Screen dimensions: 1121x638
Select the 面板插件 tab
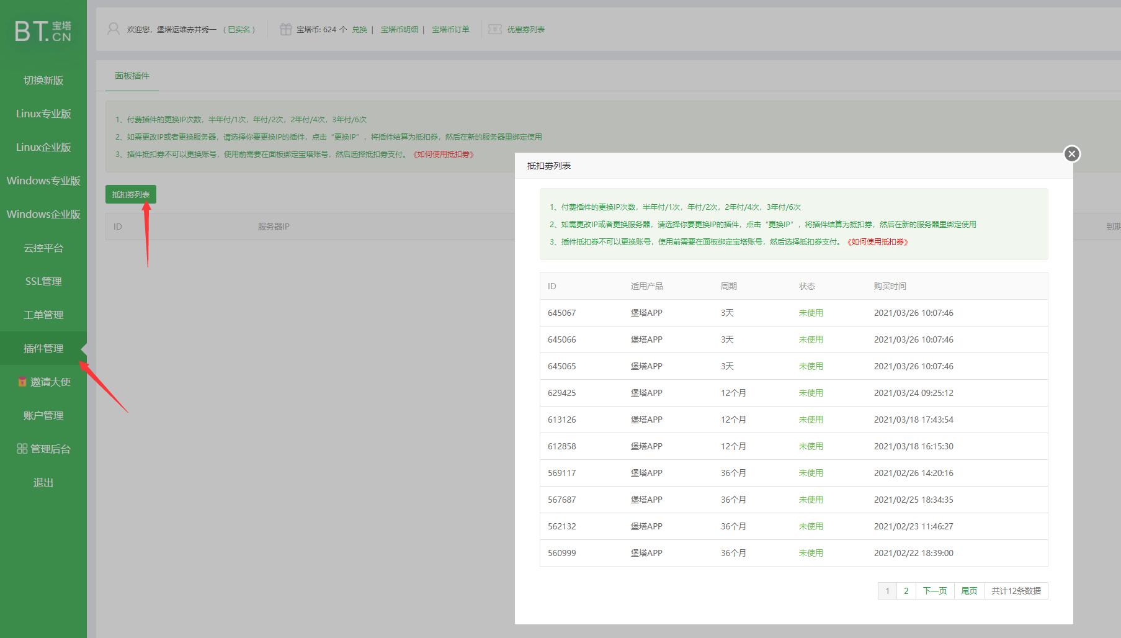tap(132, 76)
